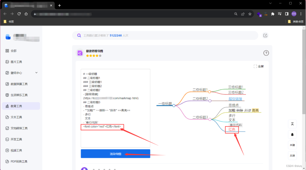Screen dimensions: 306x170
Task: Click the 一级标题 root node
Action: (x=165, y=104)
